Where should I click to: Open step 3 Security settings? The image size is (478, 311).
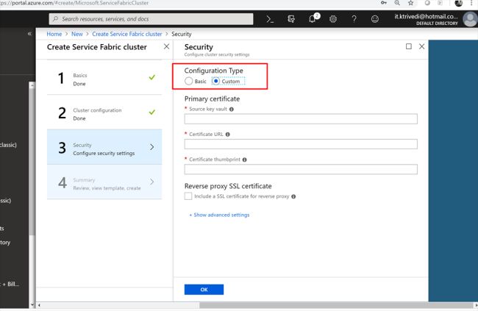pos(104,147)
